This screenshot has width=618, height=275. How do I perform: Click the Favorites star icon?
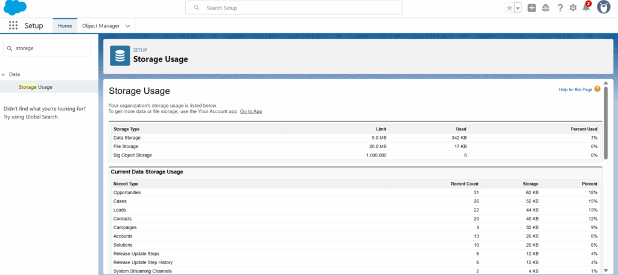[509, 8]
